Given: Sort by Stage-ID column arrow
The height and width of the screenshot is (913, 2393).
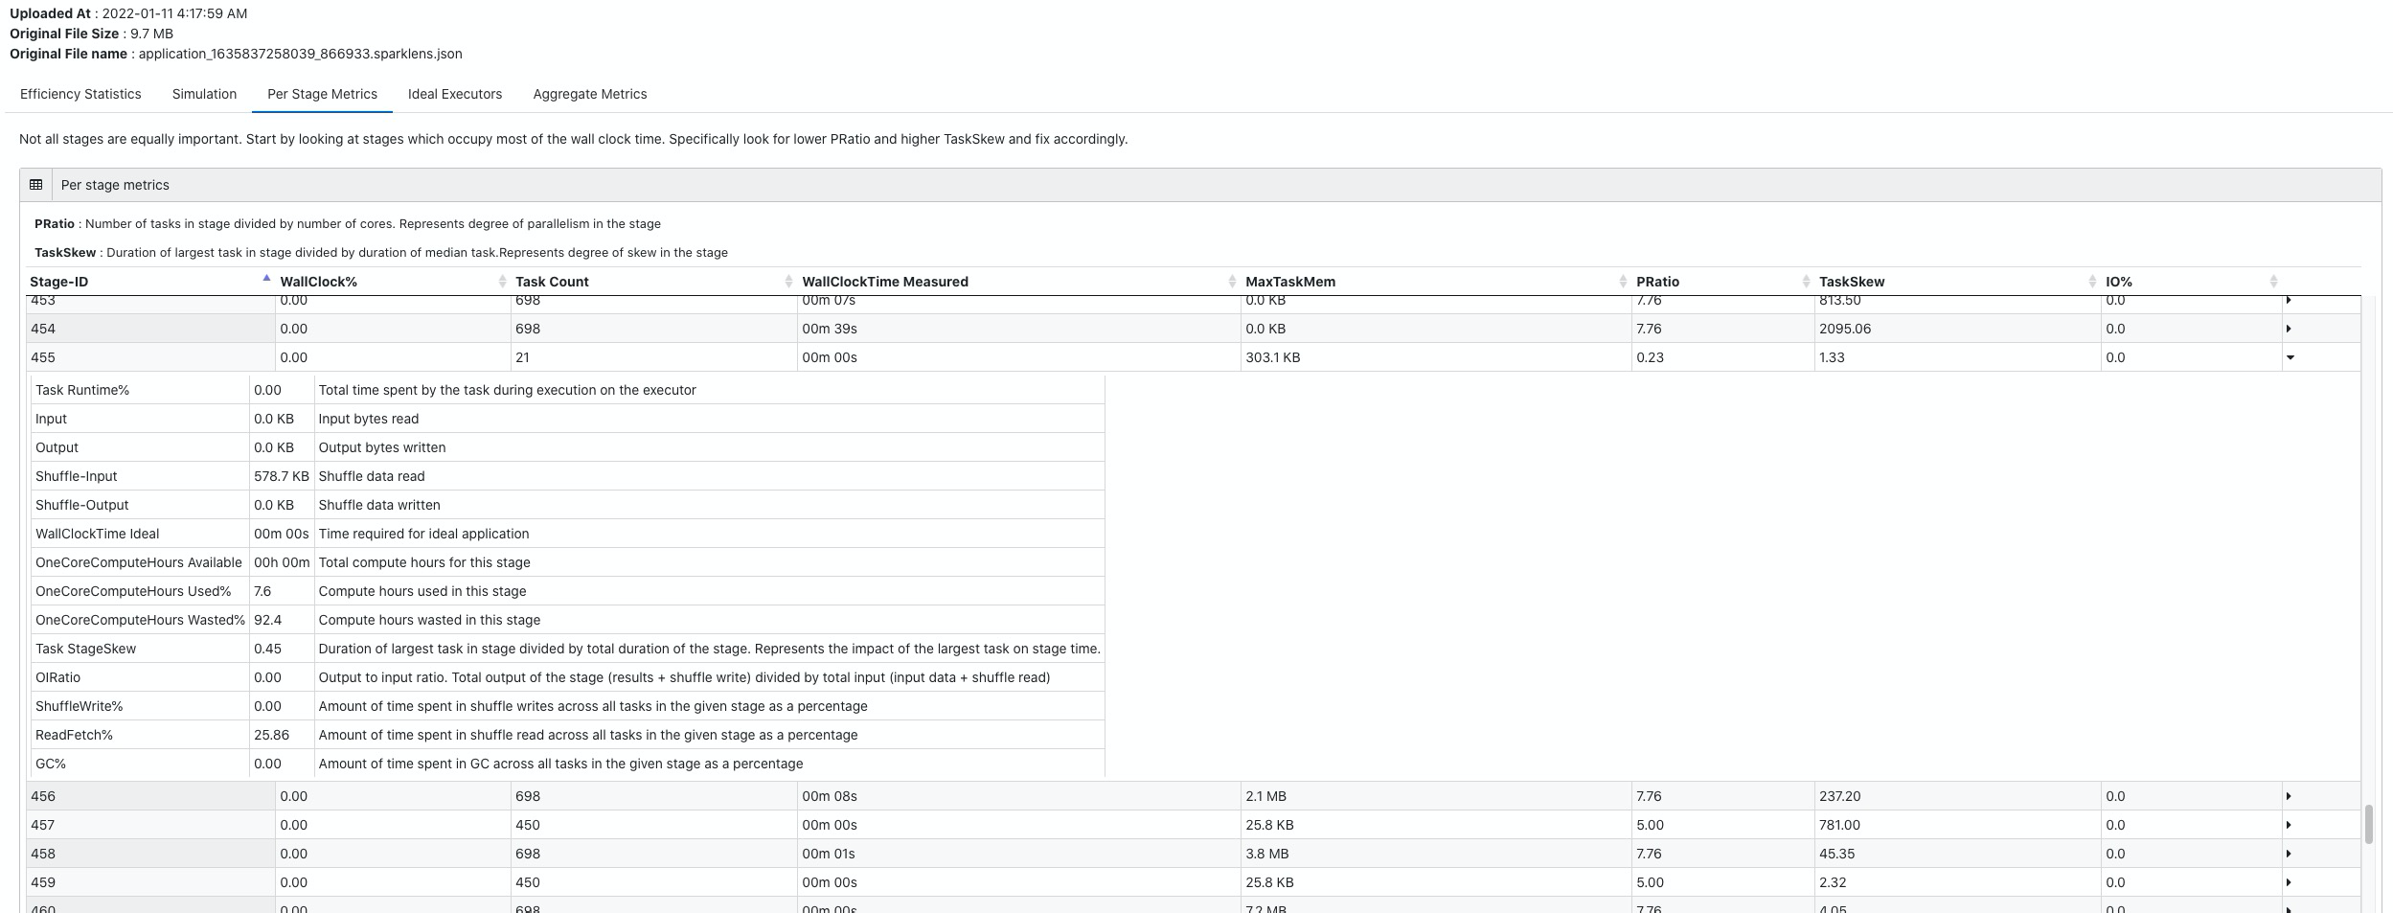Looking at the screenshot, I should coord(266,278).
